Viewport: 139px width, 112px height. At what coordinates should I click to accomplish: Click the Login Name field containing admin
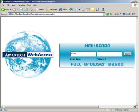click(x=83, y=54)
